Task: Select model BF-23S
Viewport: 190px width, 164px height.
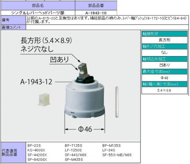Action: pos(34,145)
